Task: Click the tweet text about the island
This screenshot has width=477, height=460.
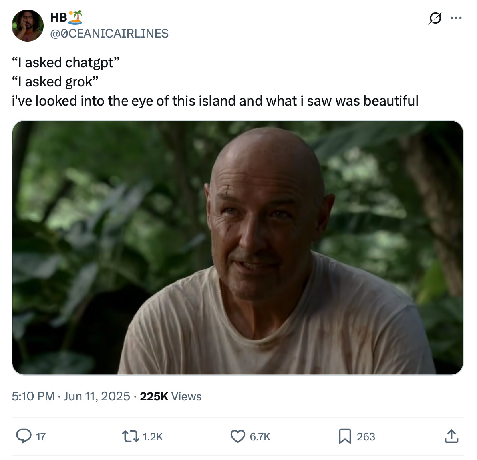Action: pos(215,101)
